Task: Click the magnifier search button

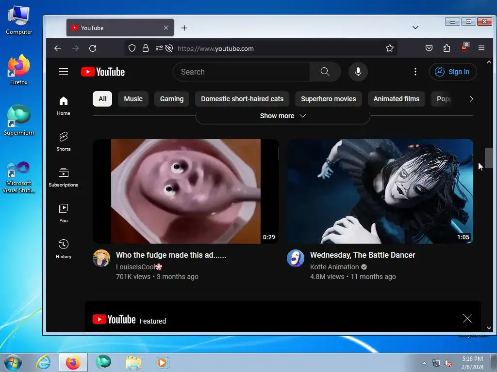Action: (x=325, y=72)
